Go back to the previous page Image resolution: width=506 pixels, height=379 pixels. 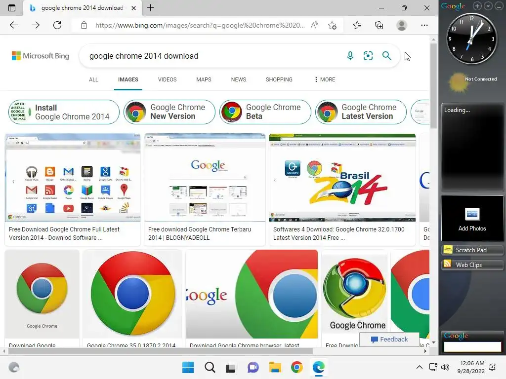click(x=14, y=25)
